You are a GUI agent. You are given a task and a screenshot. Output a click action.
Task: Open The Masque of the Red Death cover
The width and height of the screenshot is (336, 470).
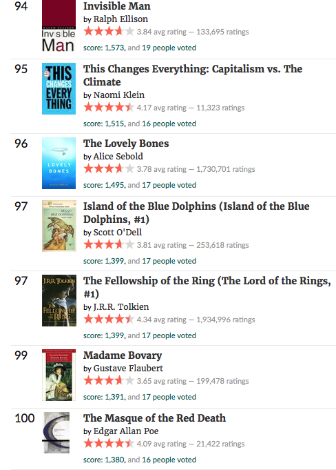click(56, 433)
